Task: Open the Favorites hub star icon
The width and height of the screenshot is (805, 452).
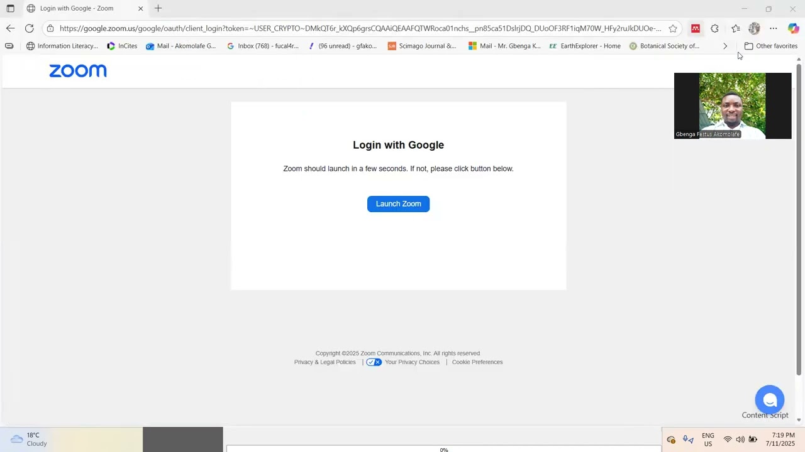Action: coord(735,28)
